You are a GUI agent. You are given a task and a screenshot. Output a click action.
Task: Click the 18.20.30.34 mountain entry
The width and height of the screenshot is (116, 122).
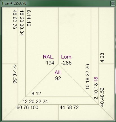tap(22, 23)
